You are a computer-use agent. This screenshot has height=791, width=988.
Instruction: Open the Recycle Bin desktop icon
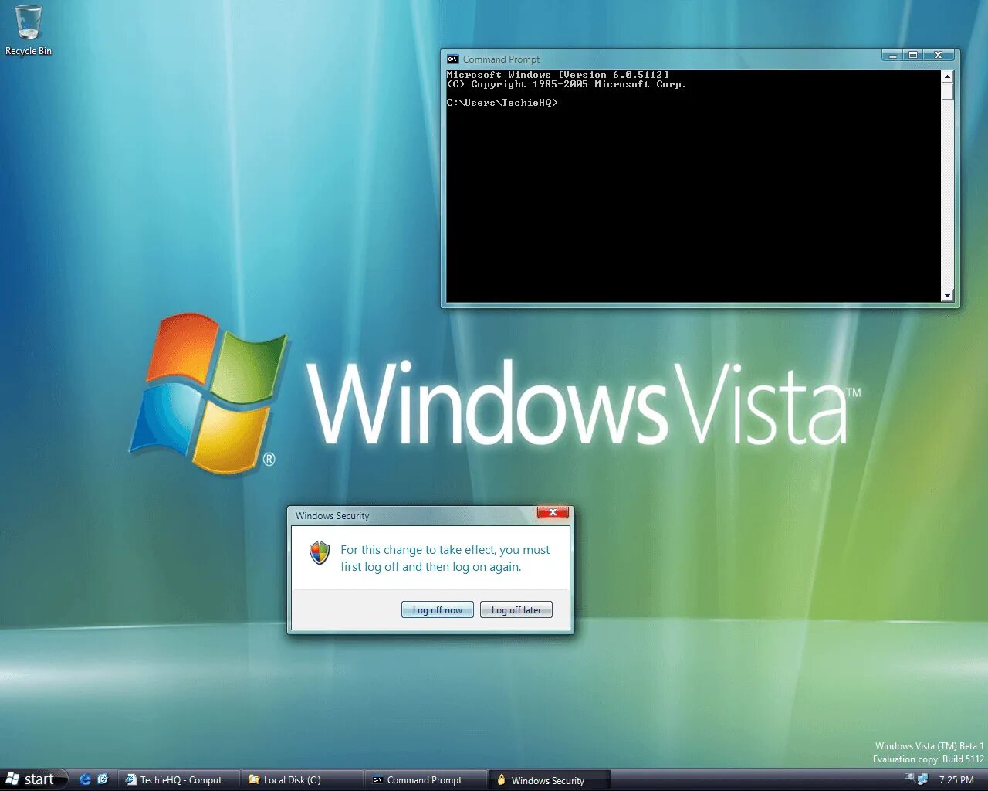[29, 30]
